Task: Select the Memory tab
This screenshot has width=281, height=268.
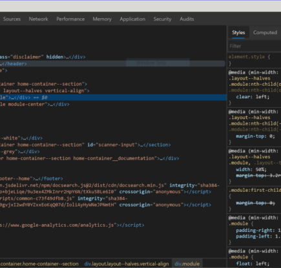Action: pos(102,19)
